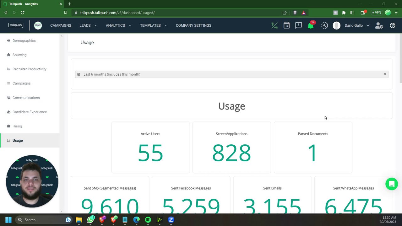
Task: Click Sent Facebook Messages label
Action: click(191, 188)
